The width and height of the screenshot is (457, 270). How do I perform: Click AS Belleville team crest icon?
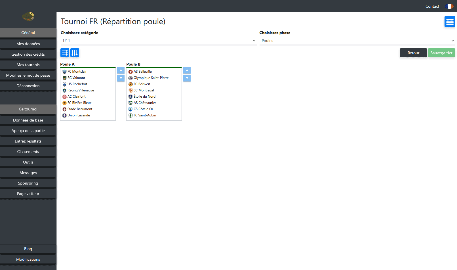click(x=130, y=72)
